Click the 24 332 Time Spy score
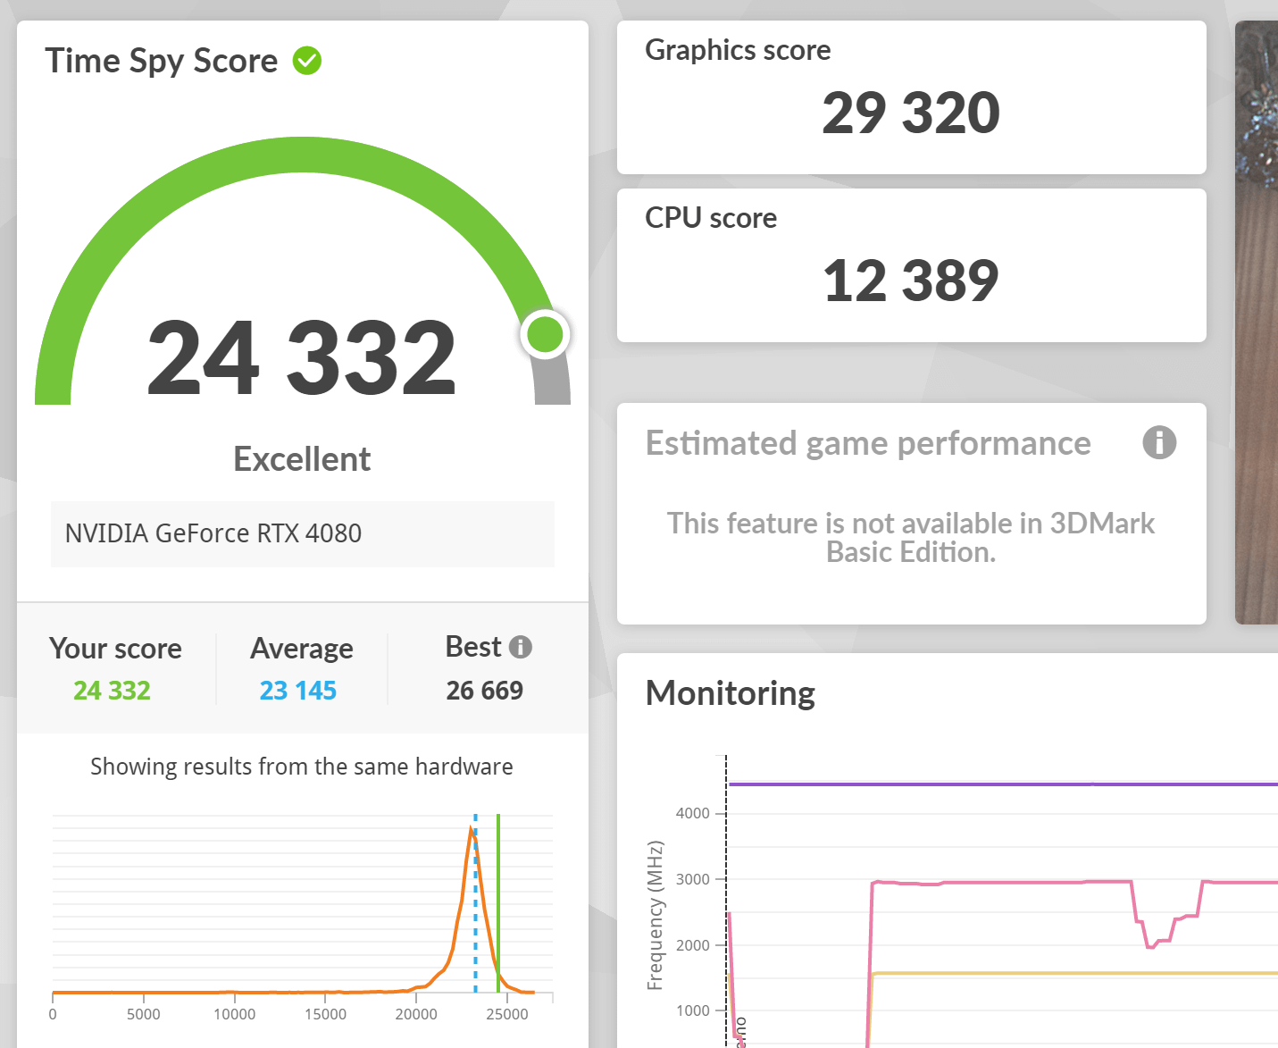Viewport: 1278px width, 1048px height. 302,358
